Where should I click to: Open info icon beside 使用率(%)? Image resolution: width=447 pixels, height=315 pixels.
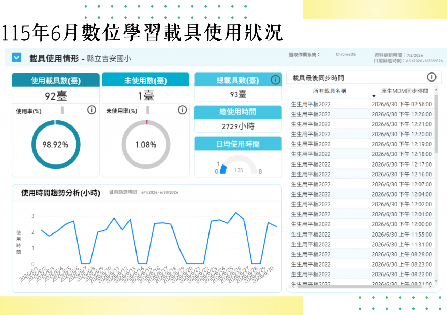click(91, 110)
